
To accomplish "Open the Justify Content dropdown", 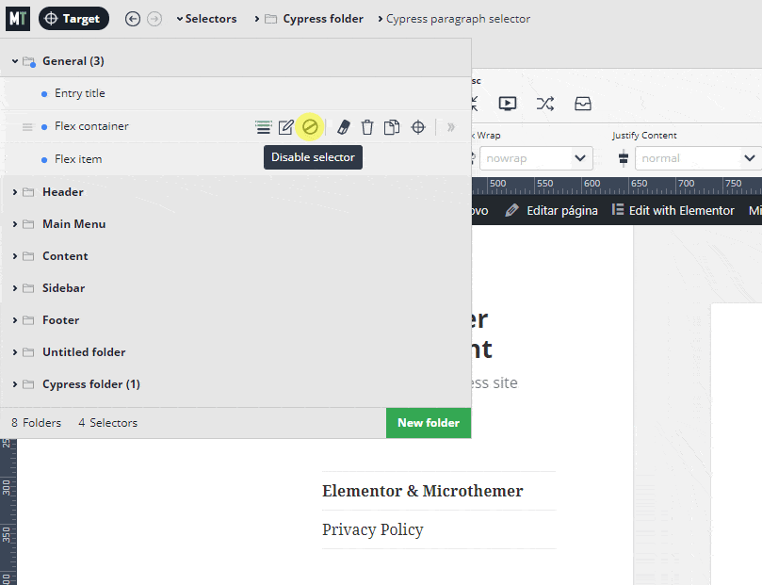I will pyautogui.click(x=697, y=157).
